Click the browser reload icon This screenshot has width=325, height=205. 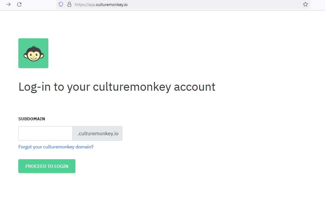tap(19, 5)
